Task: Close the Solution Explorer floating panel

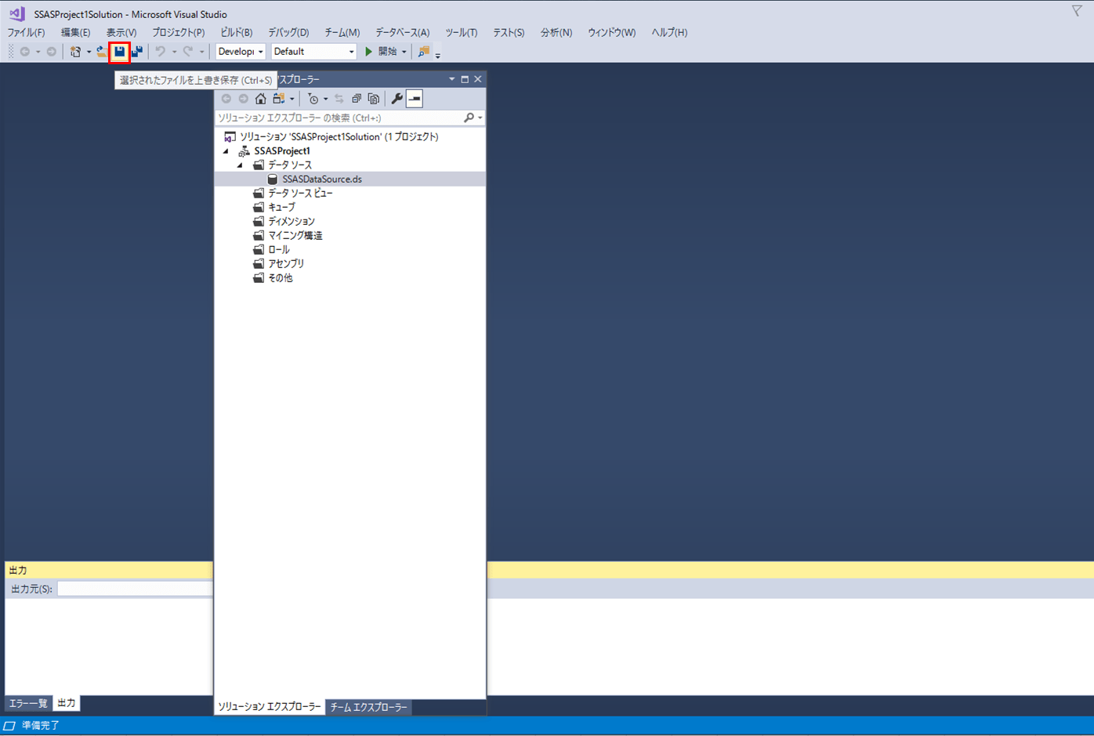Action: click(478, 79)
